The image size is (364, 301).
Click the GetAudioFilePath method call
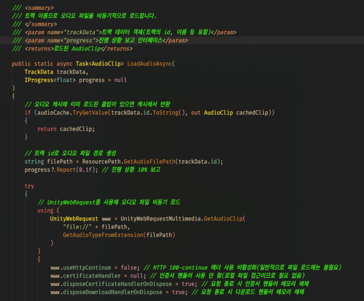click(x=149, y=162)
